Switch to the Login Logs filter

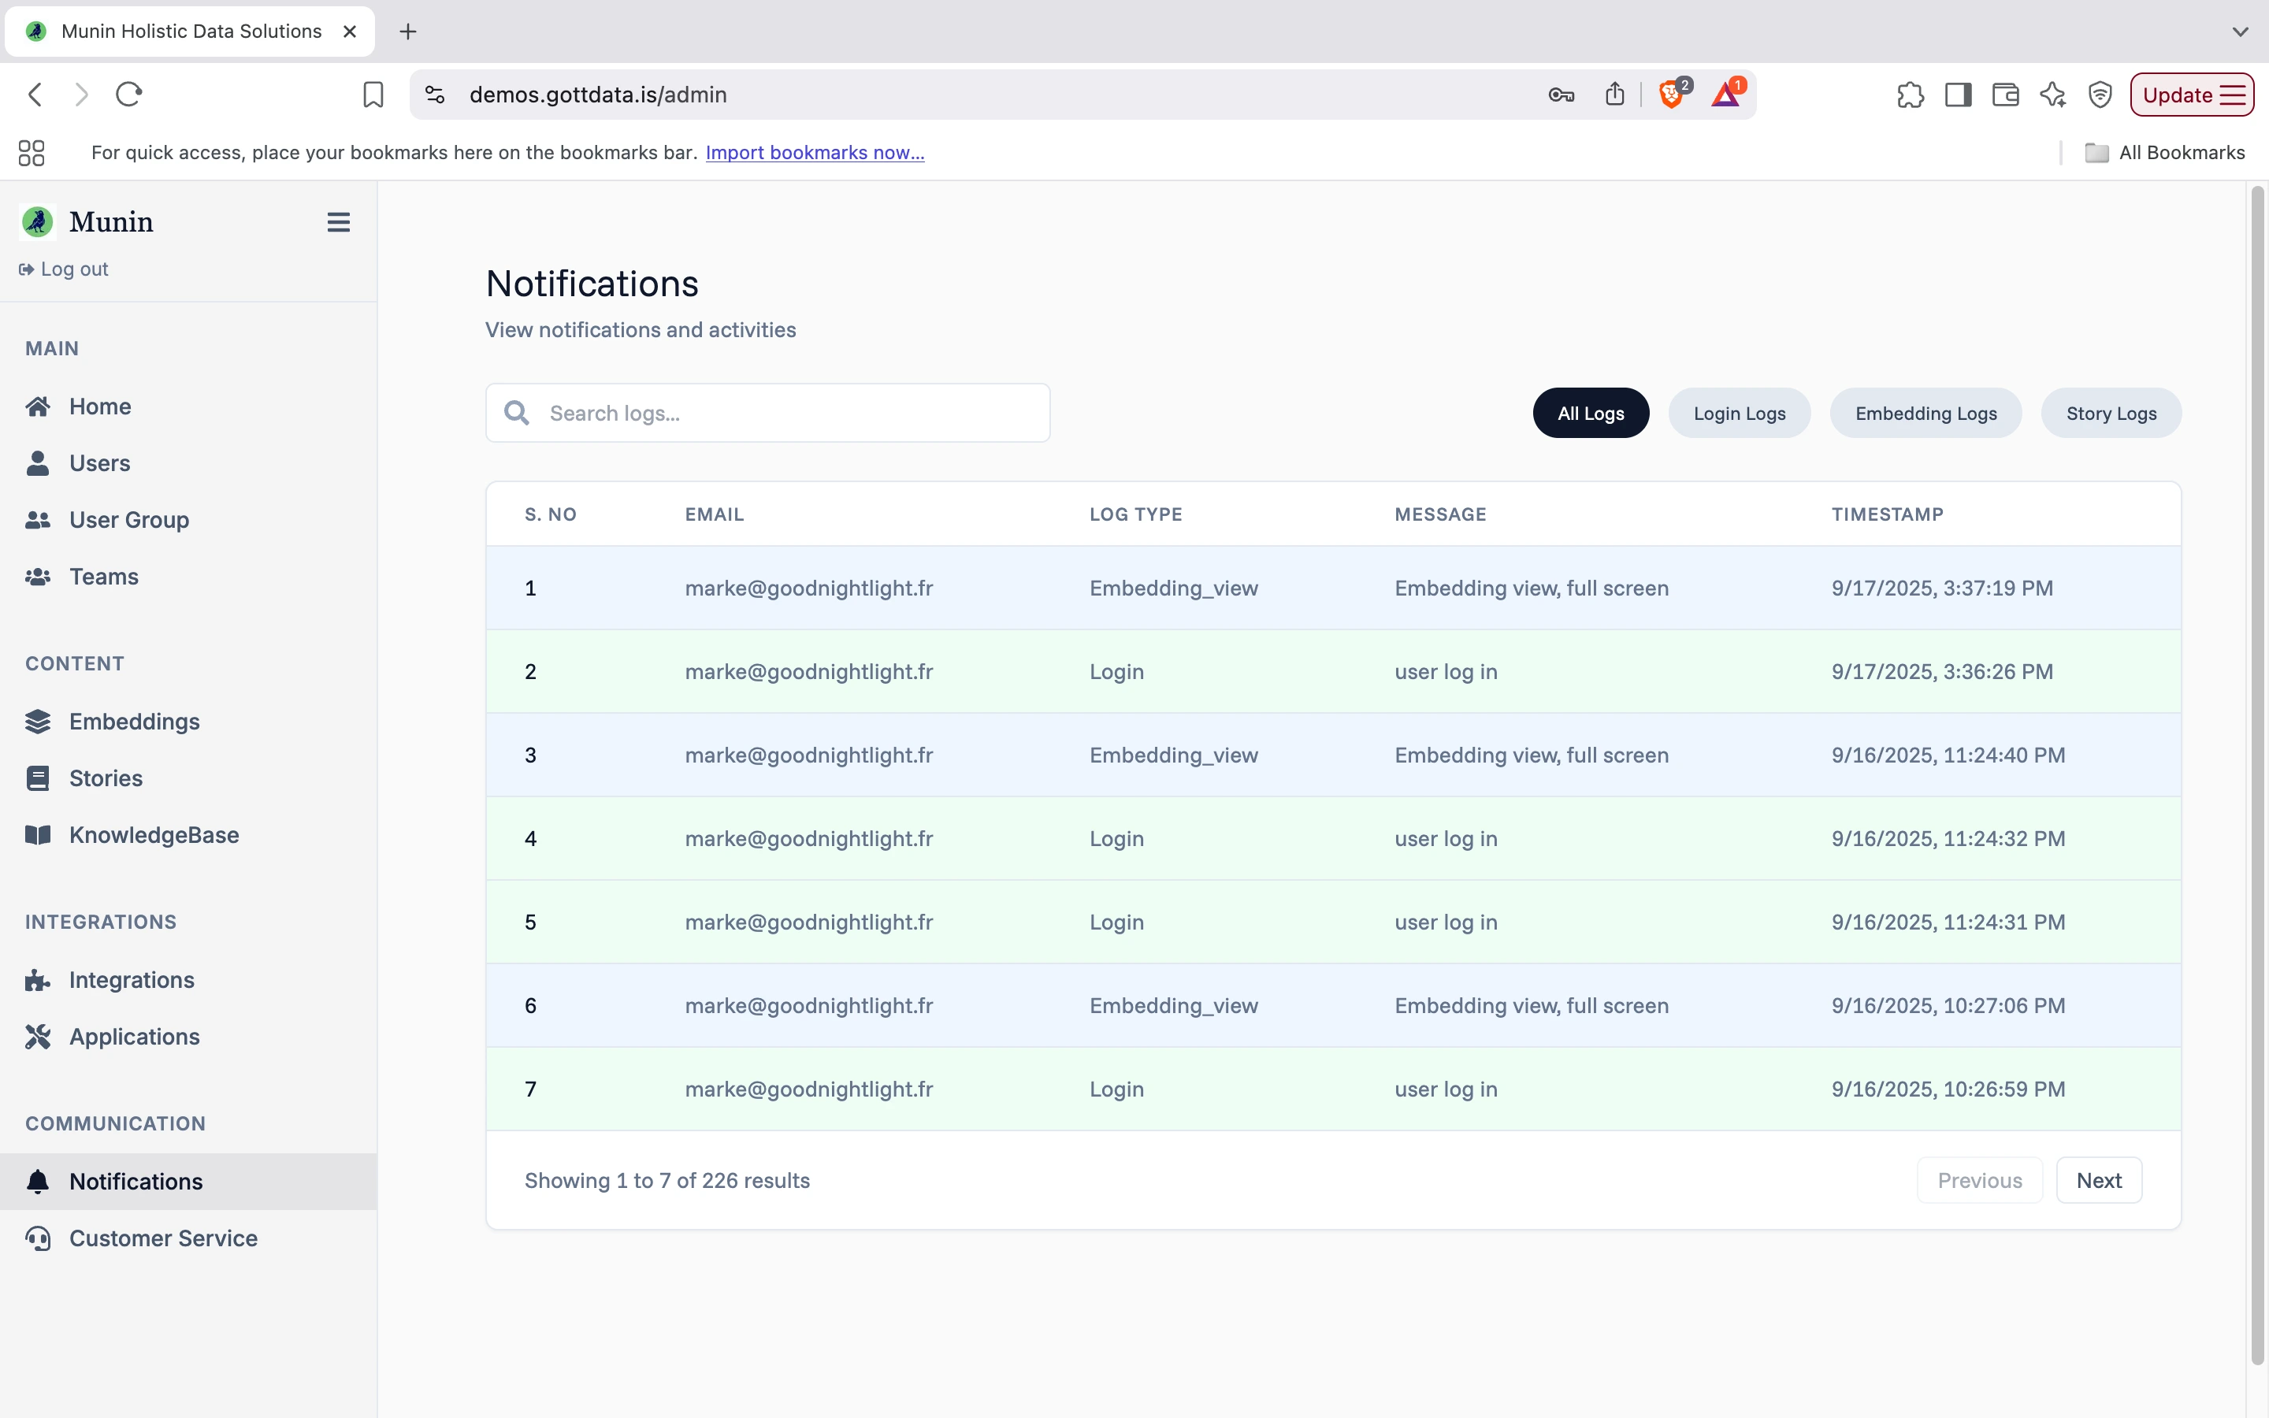(1738, 413)
